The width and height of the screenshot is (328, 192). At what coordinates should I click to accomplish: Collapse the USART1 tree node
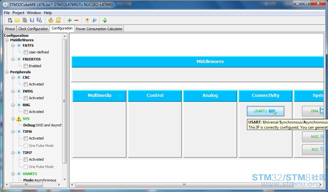(13, 174)
